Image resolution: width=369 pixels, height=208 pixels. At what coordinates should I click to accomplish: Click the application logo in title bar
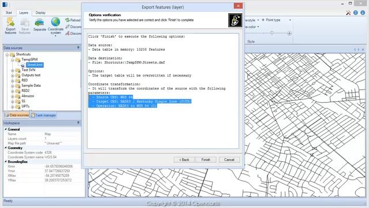click(5, 4)
